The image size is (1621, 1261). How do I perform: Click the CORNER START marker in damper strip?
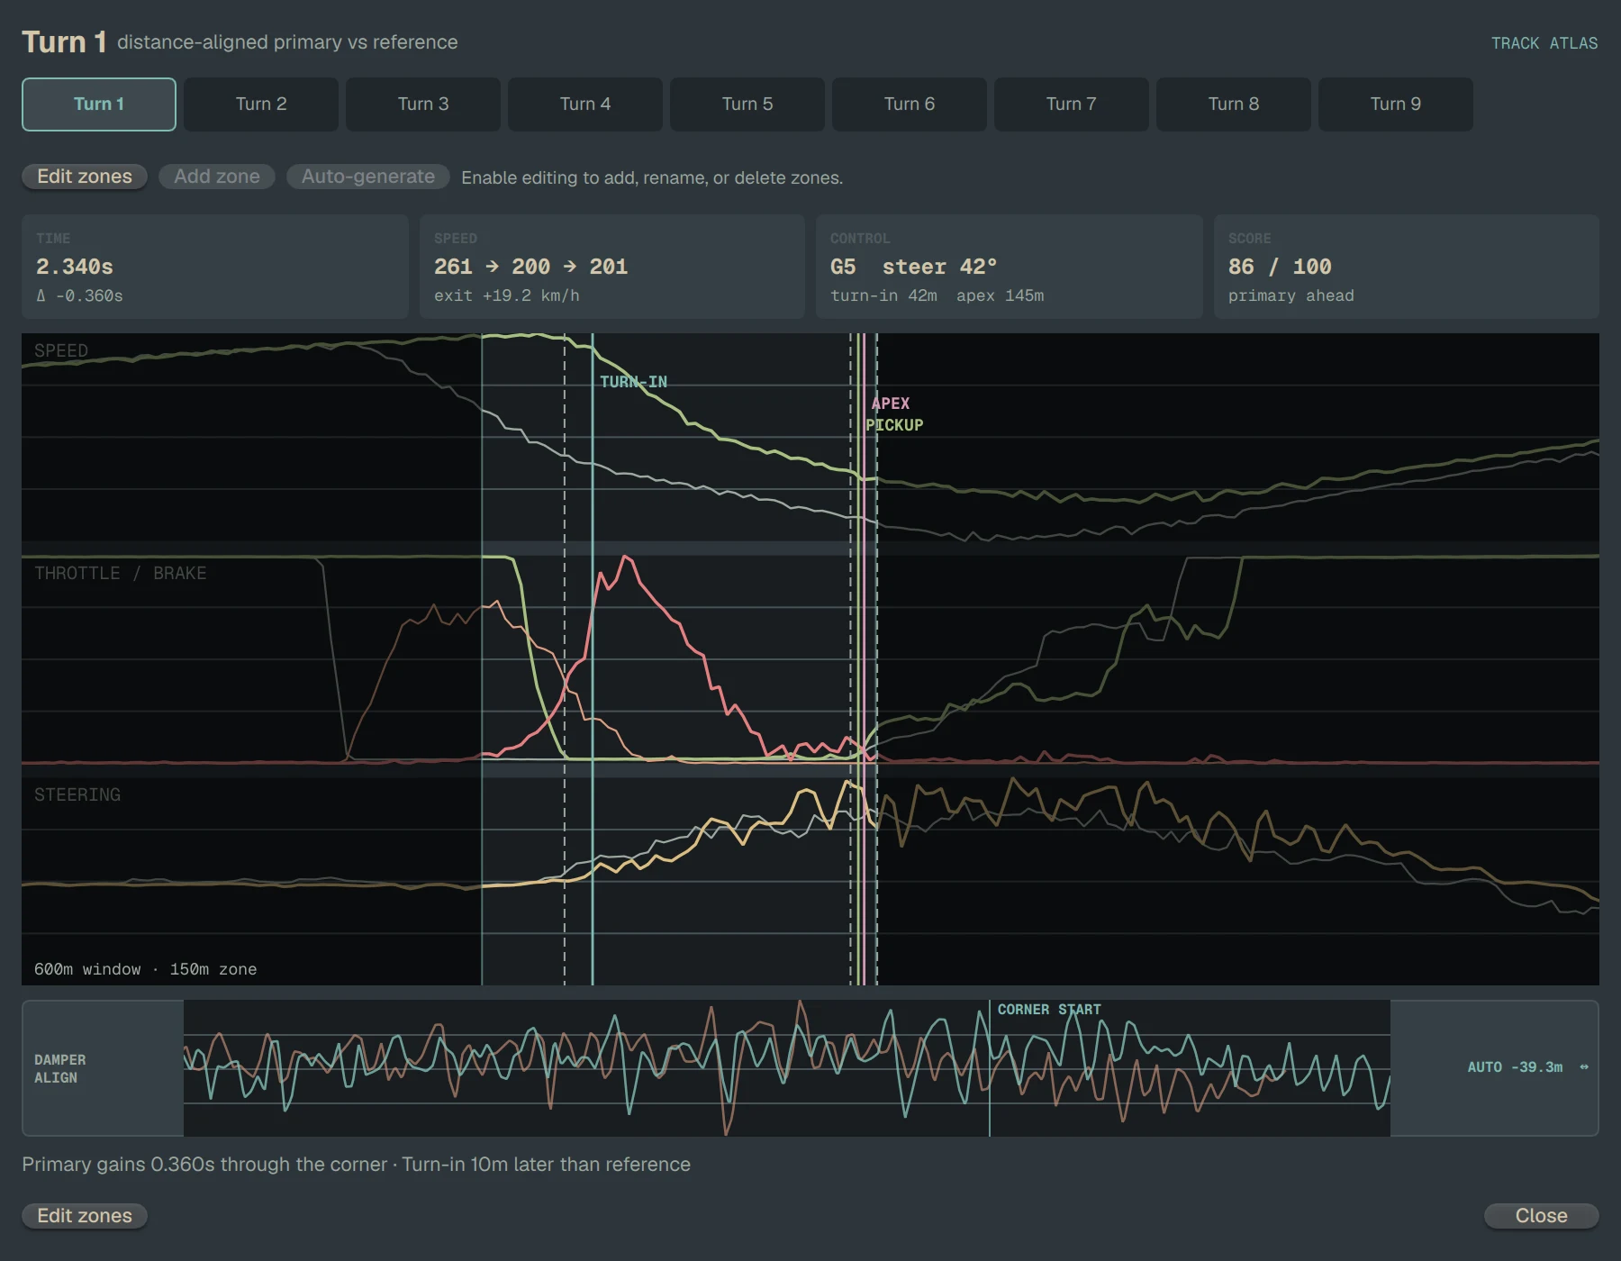tap(1049, 1010)
